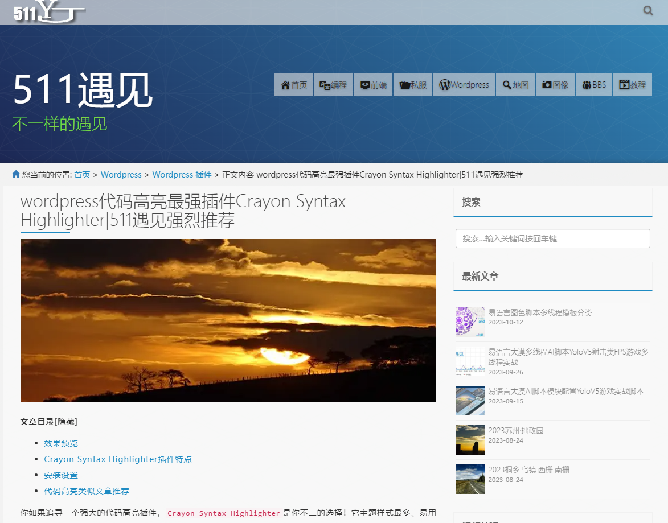The image size is (668, 523).
Task: Open article 易语言图色脚本多线程模板分类
Action: tap(540, 312)
